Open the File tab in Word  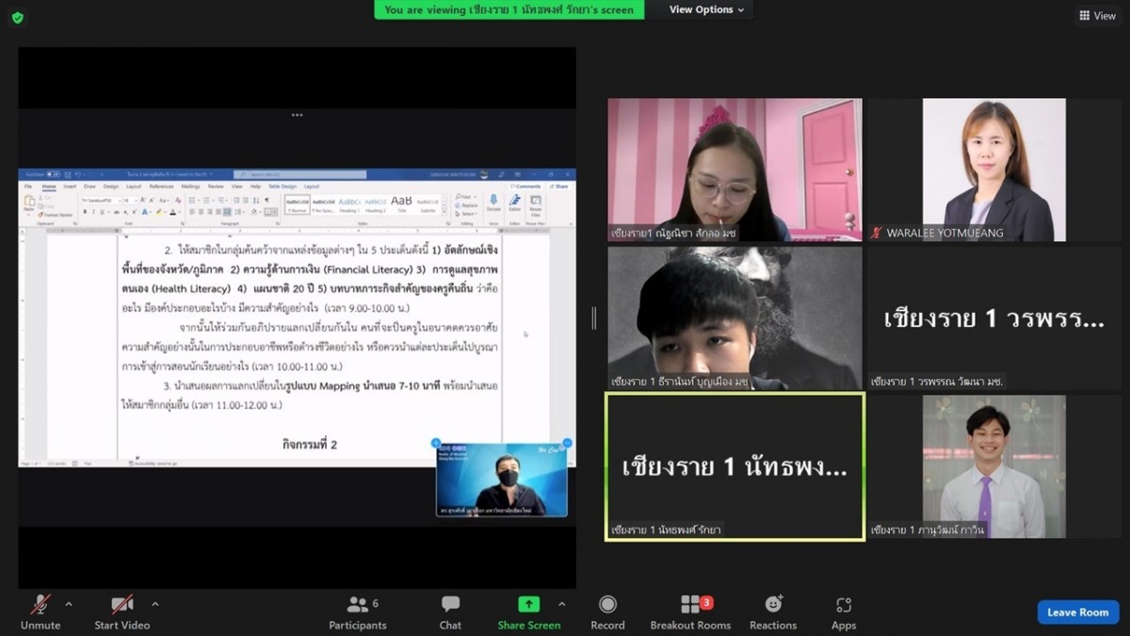(28, 187)
